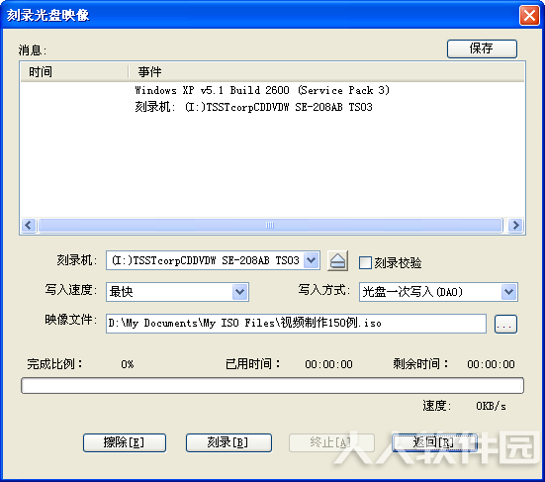Close the 刻录光盘映像 dialog window

tap(529, 15)
